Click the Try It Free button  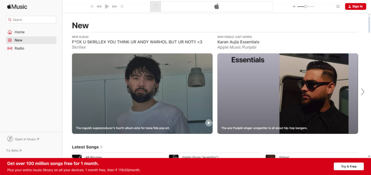click(349, 166)
